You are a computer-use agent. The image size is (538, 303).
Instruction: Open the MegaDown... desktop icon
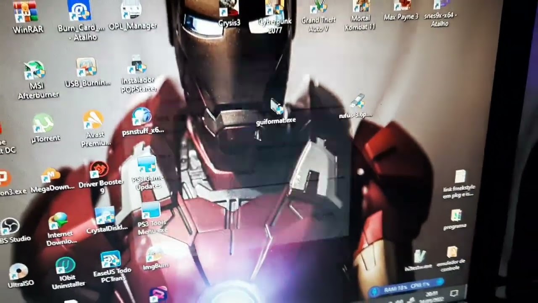point(52,180)
